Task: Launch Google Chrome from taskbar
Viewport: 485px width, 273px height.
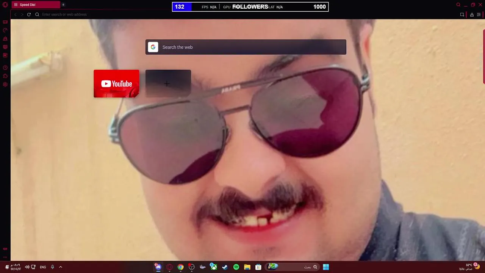Action: coord(181,267)
